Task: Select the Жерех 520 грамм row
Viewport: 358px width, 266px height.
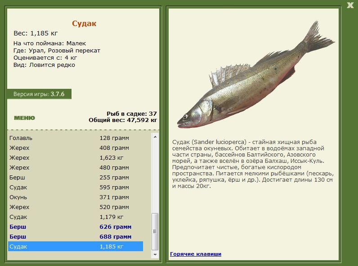Action: click(x=76, y=207)
